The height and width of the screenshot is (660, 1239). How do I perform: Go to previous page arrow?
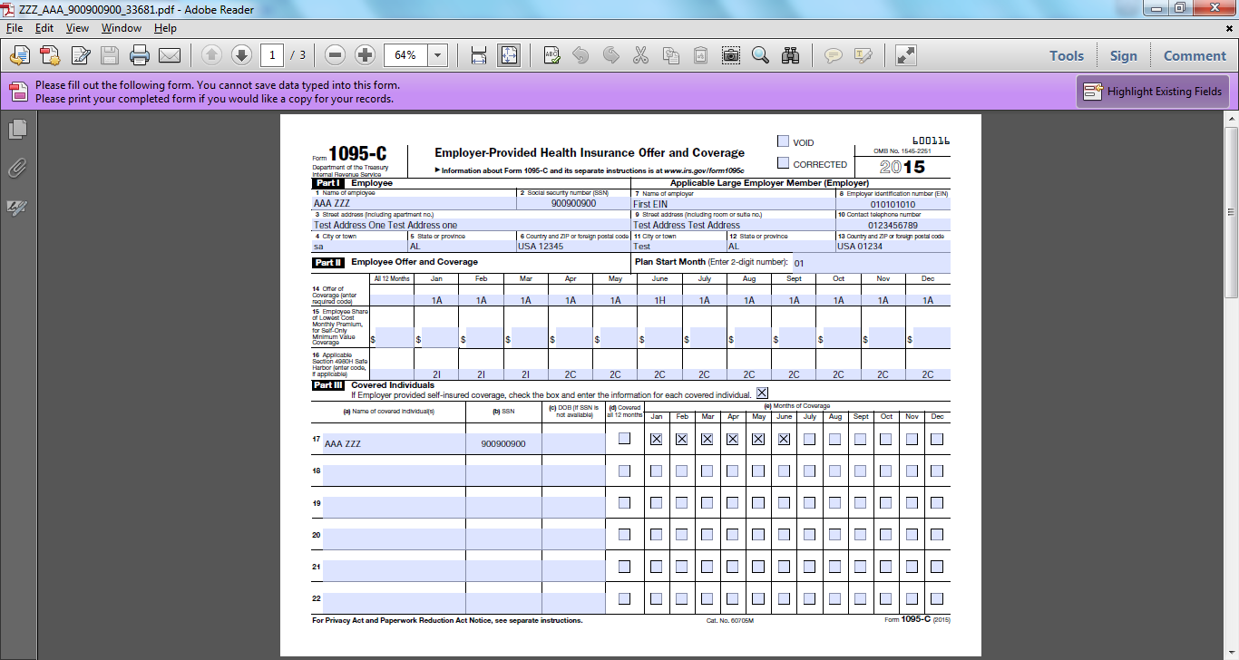pos(211,55)
